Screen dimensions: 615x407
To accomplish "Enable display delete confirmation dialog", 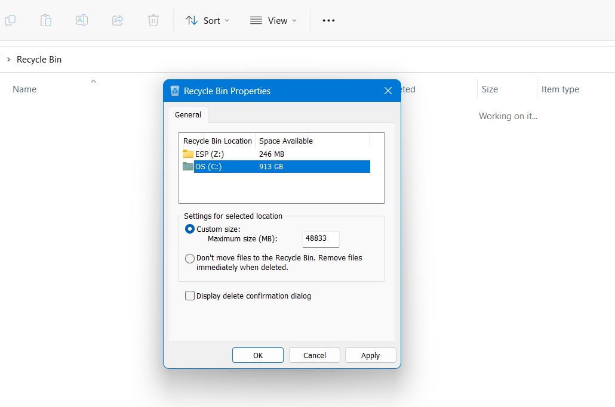I will [x=189, y=295].
